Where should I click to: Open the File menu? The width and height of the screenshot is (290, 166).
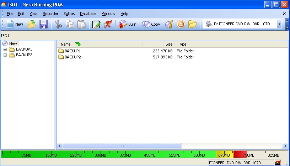(x=10, y=14)
